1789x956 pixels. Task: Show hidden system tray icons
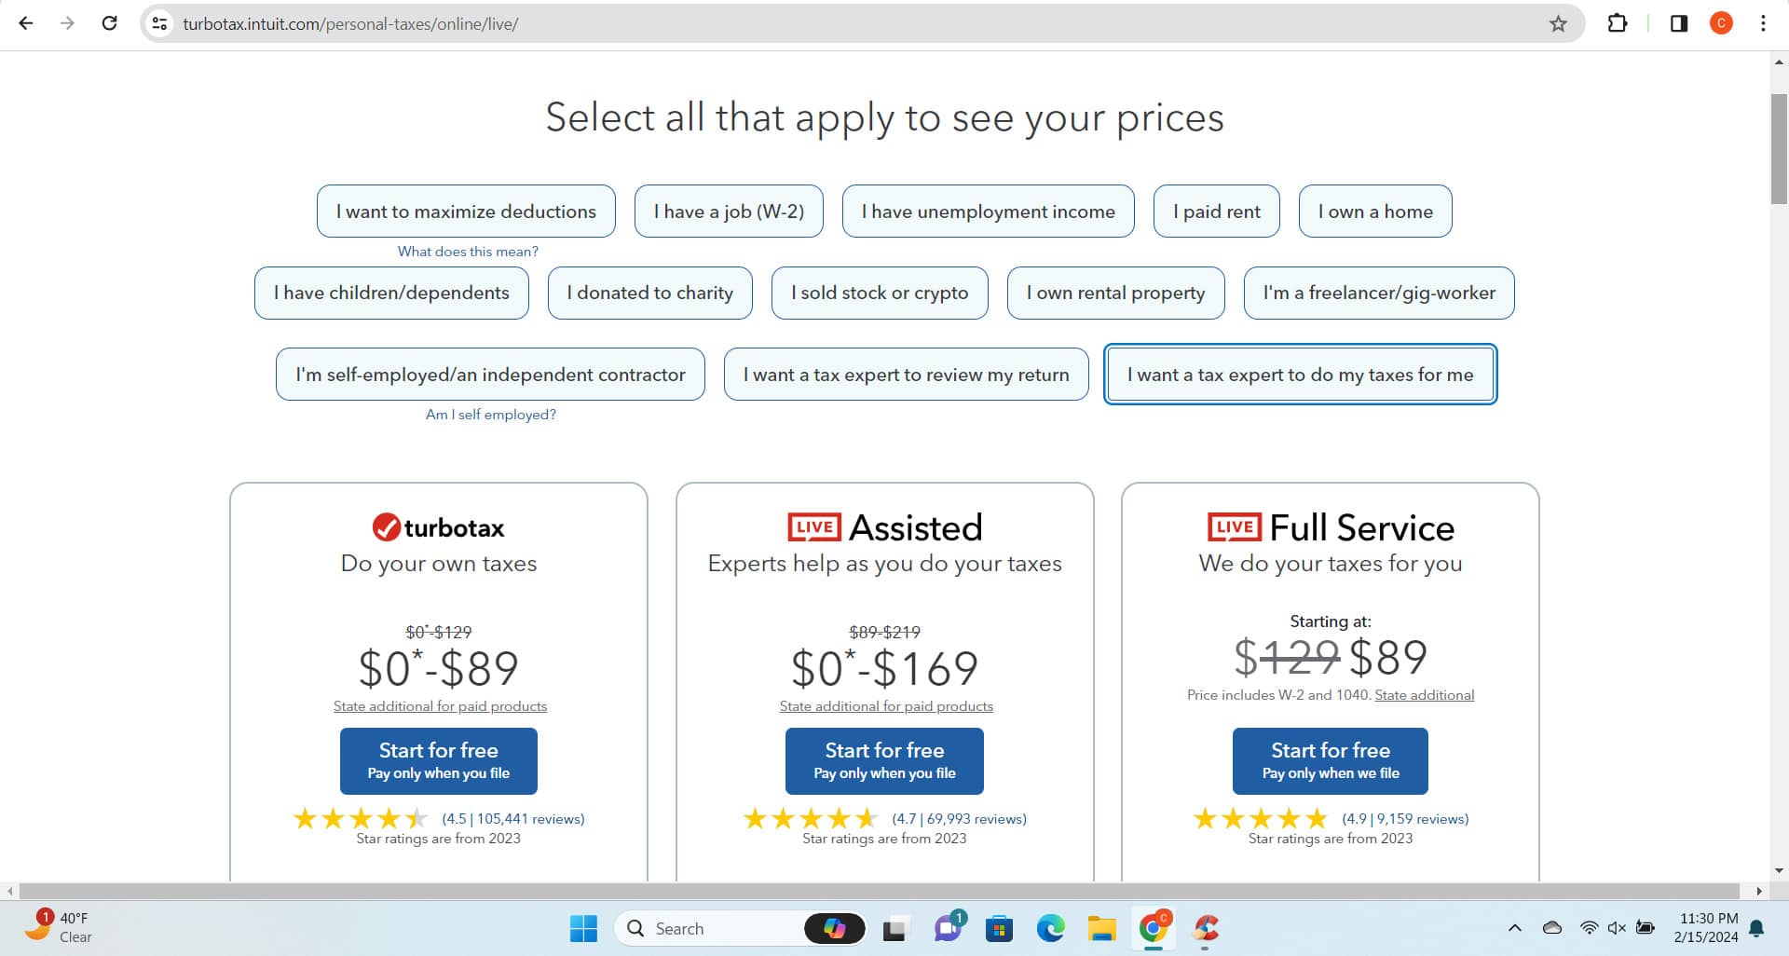pos(1515,928)
